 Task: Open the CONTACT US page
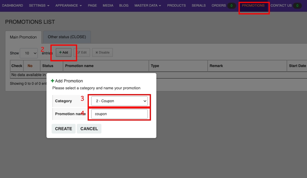pos(281,5)
